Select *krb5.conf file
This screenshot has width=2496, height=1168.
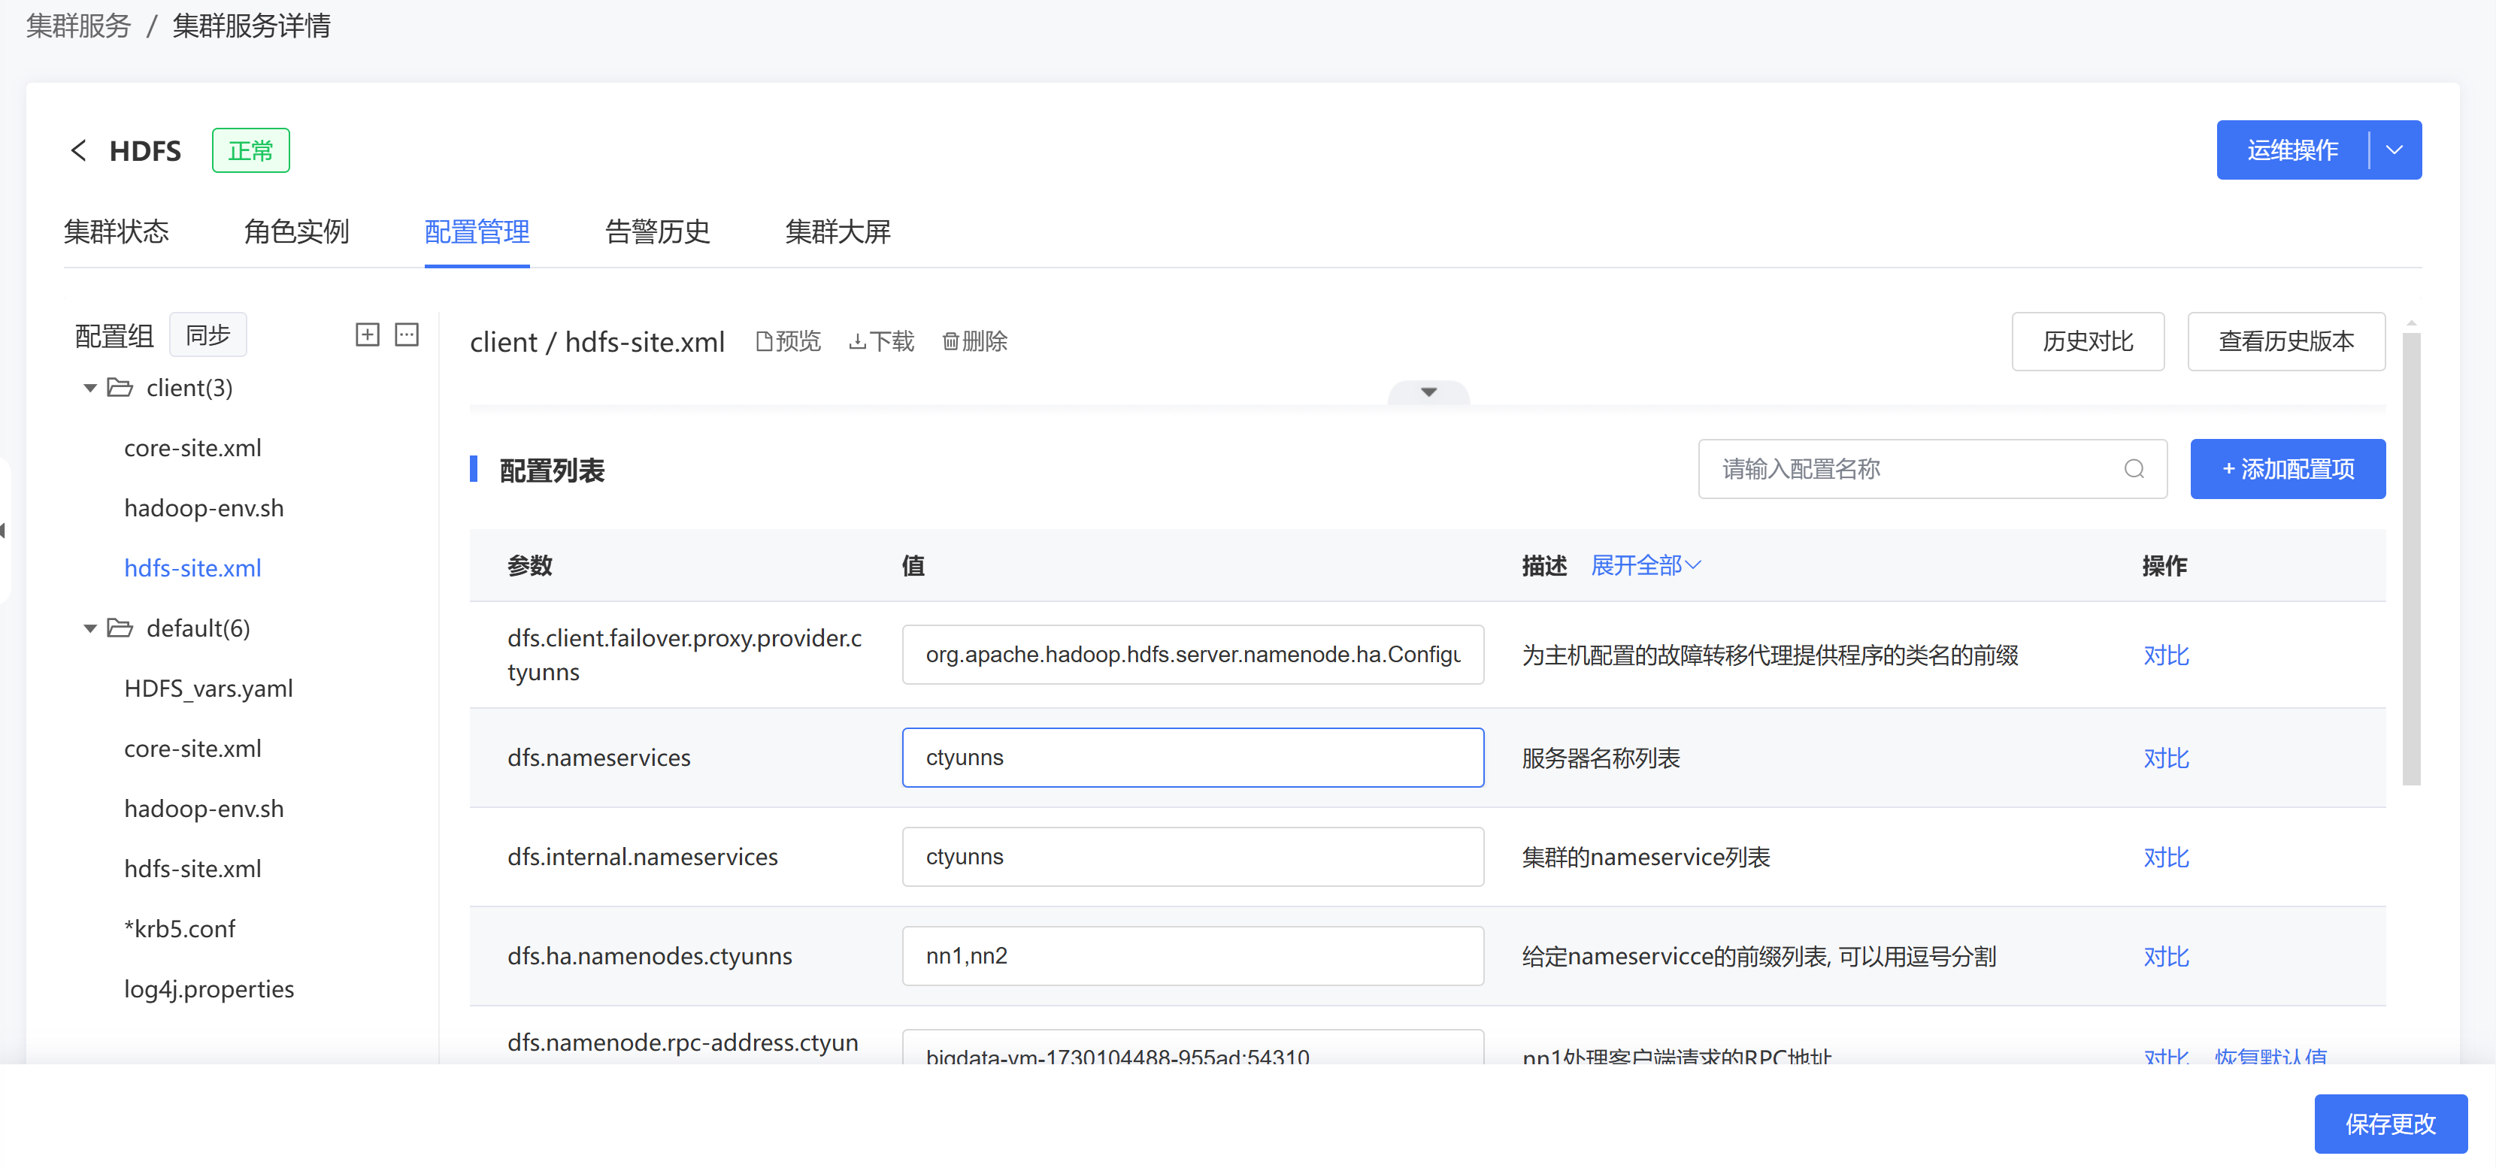point(179,929)
